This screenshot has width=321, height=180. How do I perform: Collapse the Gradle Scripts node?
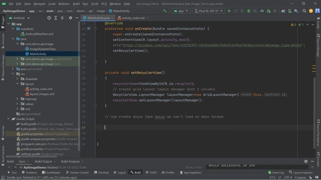point(9,119)
